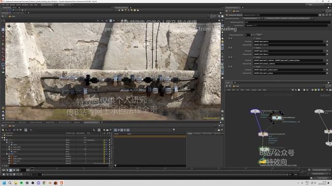332x186 pixels.
Task: Toggle Enable checkbox above the walls_pipes/bar* entry
Action: tap(254, 67)
